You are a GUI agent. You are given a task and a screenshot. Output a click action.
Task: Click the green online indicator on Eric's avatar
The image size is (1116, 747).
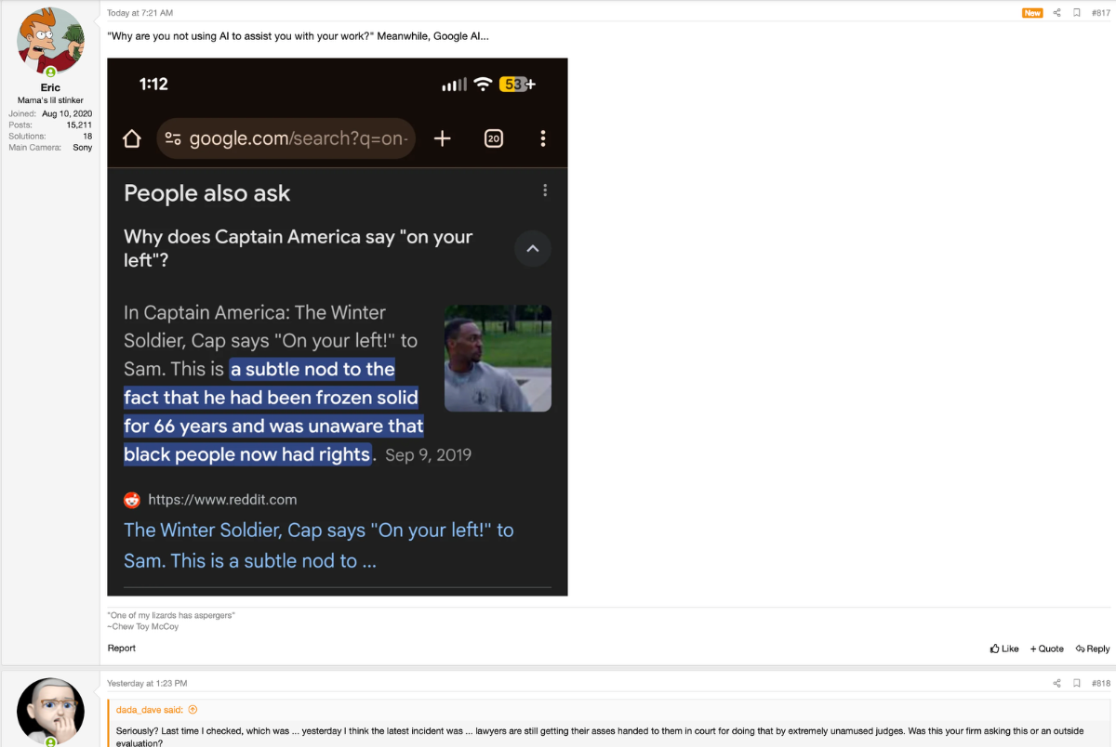[50, 70]
